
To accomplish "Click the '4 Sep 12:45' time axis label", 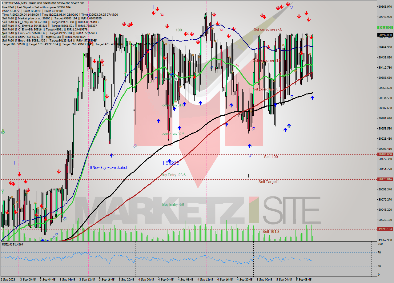I will point(205,280).
